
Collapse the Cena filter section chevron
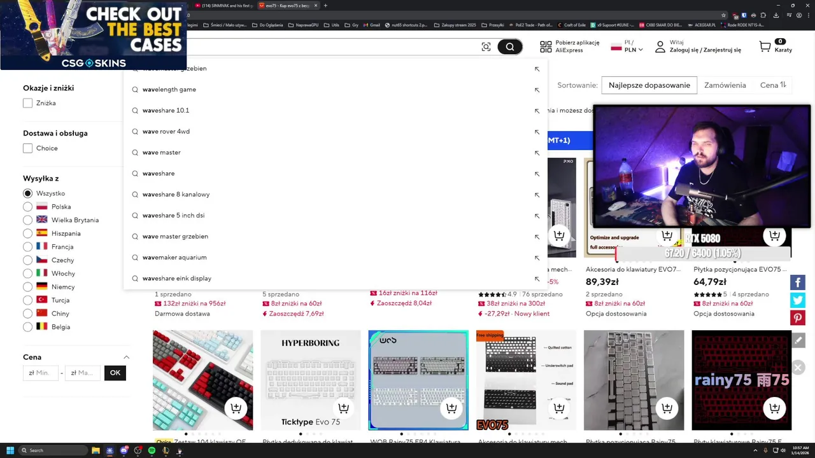coord(126,357)
